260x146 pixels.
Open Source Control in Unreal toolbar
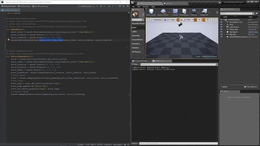(163, 12)
